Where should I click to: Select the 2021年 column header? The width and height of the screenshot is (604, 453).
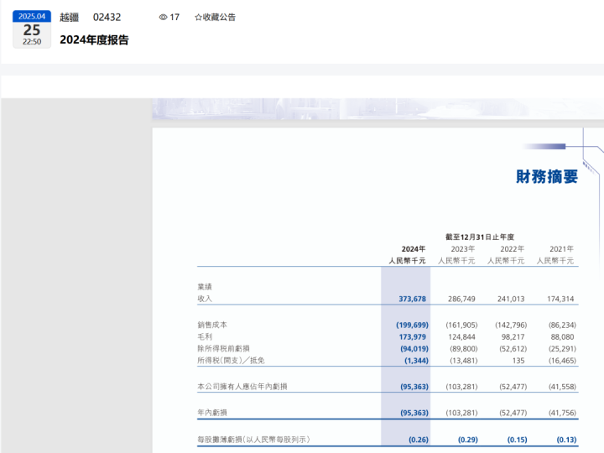pyautogui.click(x=561, y=249)
